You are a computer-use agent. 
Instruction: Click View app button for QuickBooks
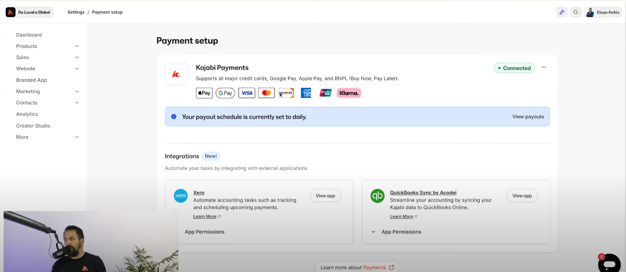click(522, 196)
